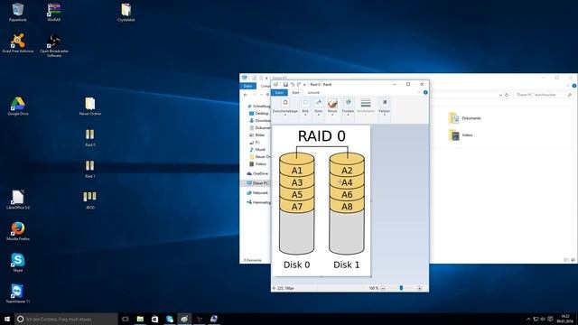This screenshot has width=578, height=325.
Task: Select OneDrive in Explorer sidebar
Action: pos(257,173)
